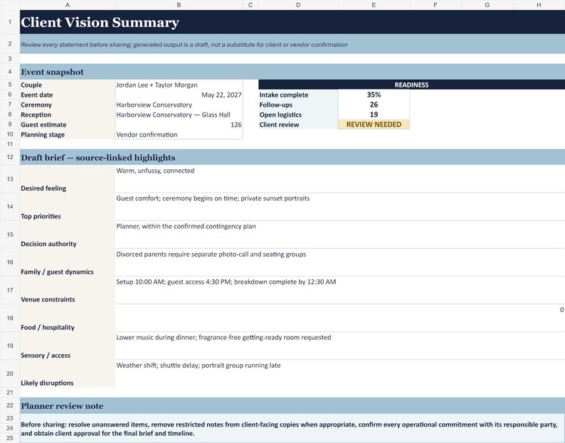The image size is (565, 443).
Task: Select the Before sharing instructions note
Action: click(292, 428)
